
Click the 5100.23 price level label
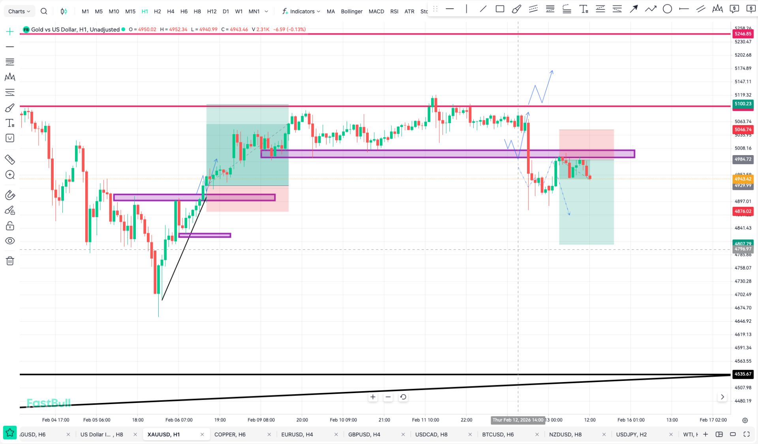pos(743,104)
